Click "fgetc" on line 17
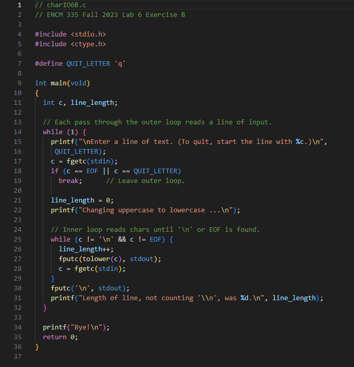 coord(77,161)
